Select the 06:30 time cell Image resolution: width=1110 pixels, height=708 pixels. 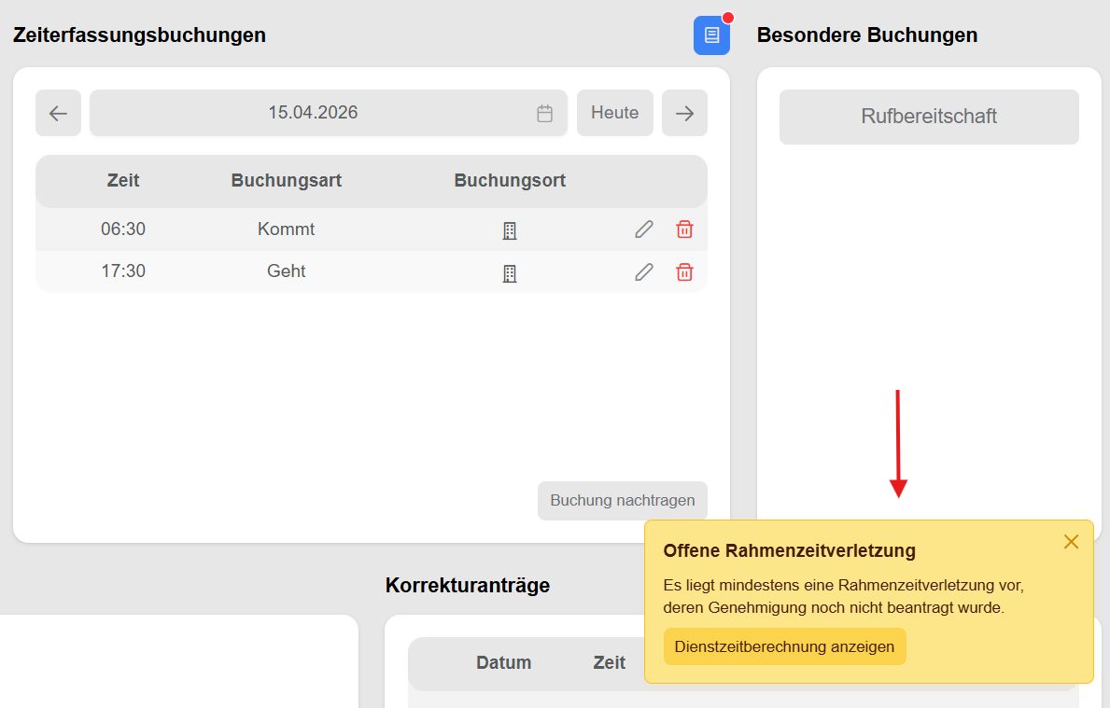point(123,229)
